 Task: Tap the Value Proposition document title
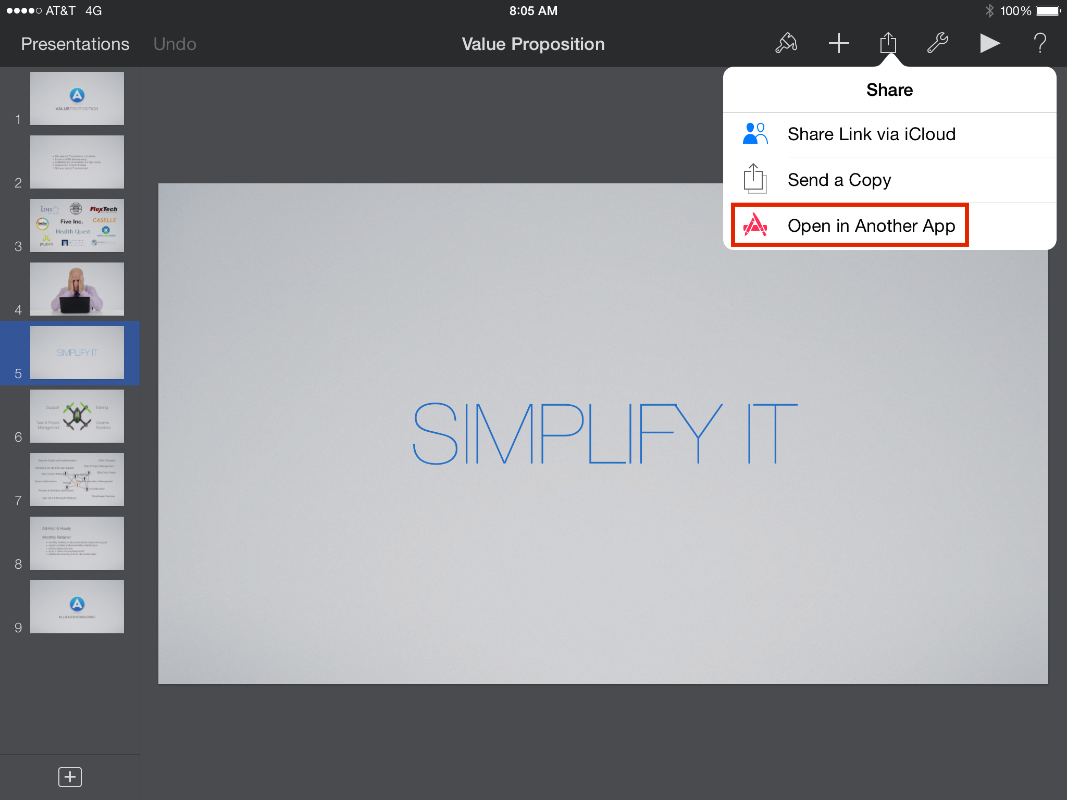click(x=533, y=44)
